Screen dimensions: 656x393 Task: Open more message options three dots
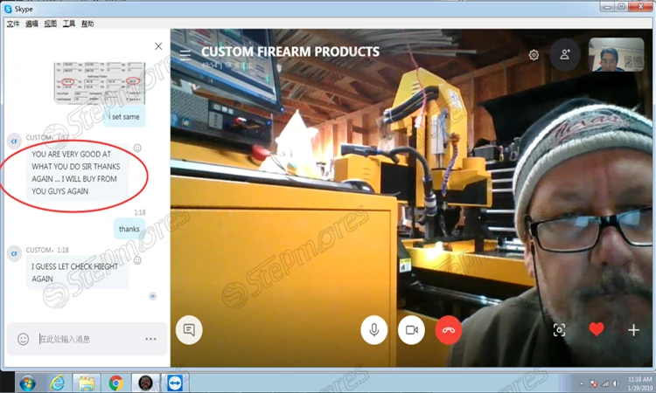[x=150, y=339]
